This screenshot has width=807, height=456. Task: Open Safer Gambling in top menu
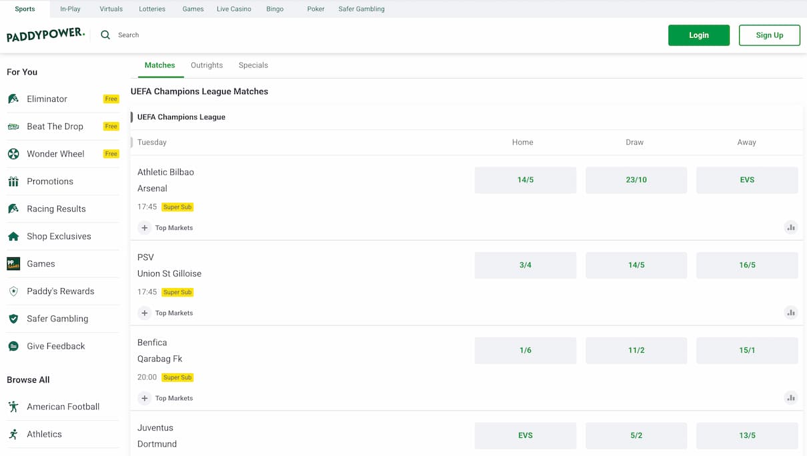click(x=361, y=9)
